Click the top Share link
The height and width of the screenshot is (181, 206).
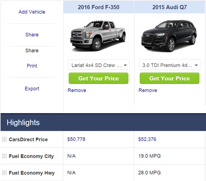(x=32, y=35)
